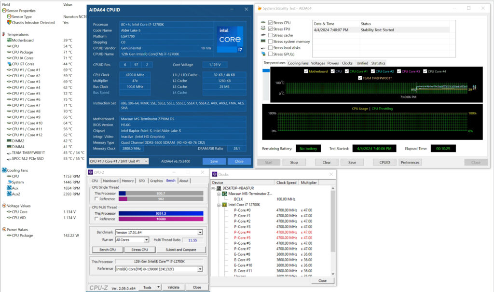Viewport: 494px width, 292px height.
Task: Click the blue temperature graph scale slider
Action: [x=266, y=70]
